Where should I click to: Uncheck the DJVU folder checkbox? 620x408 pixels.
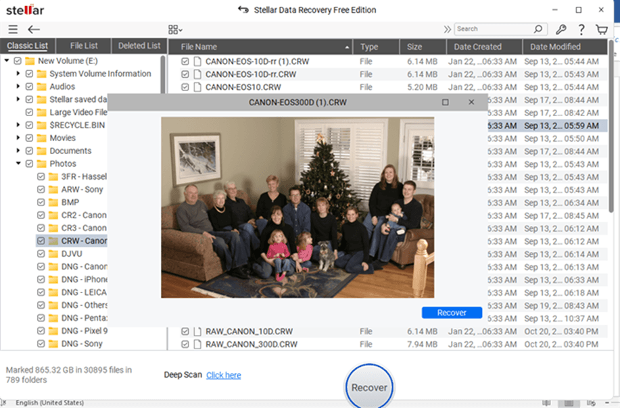tap(41, 253)
